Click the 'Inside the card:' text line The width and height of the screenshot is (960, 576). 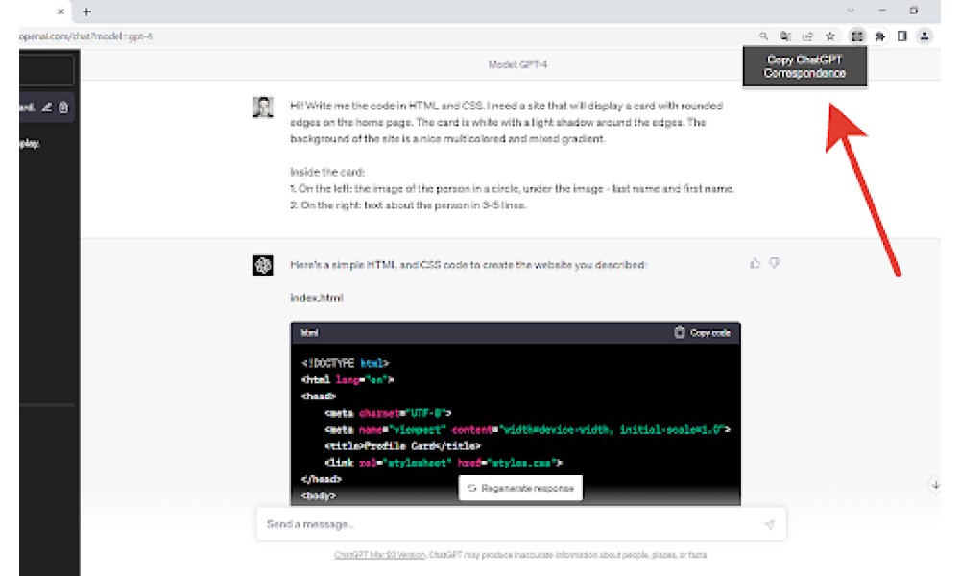(x=327, y=172)
